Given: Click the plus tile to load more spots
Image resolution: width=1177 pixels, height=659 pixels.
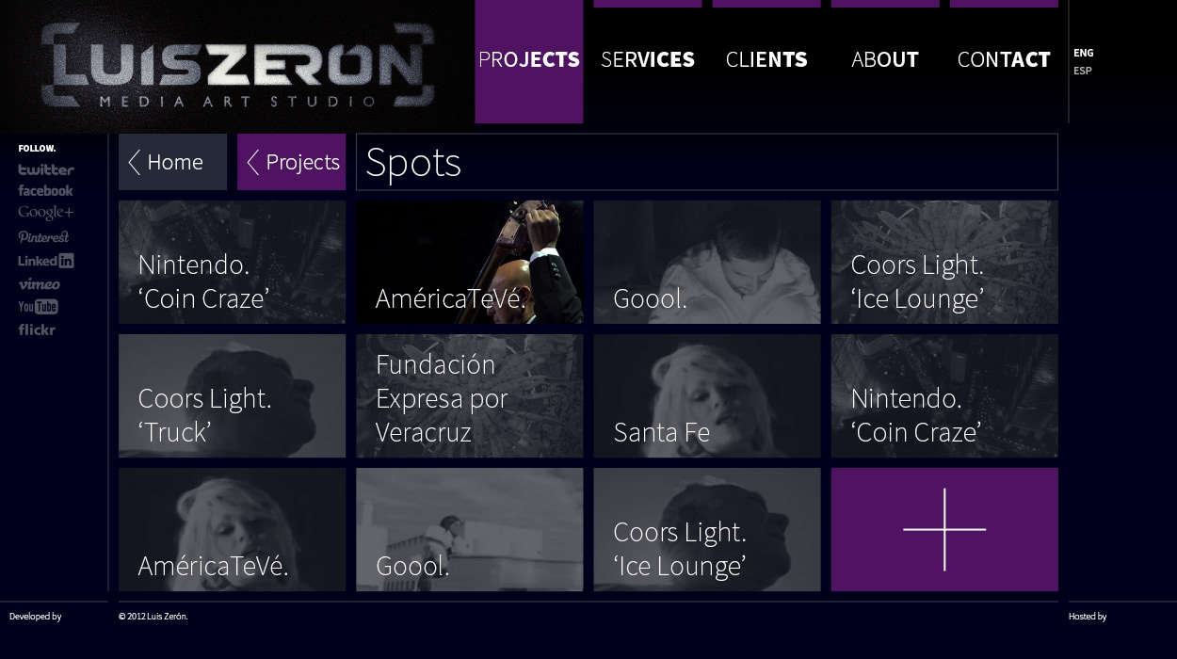Looking at the screenshot, I should [x=944, y=529].
